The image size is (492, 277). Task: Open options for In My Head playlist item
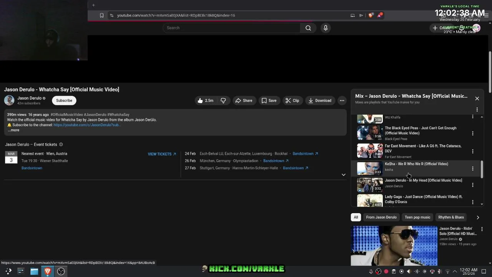point(473,185)
